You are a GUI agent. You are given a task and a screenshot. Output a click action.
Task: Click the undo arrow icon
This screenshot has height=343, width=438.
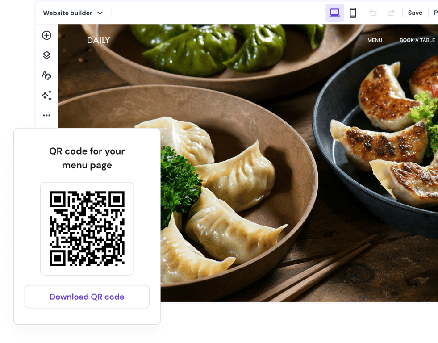(373, 13)
